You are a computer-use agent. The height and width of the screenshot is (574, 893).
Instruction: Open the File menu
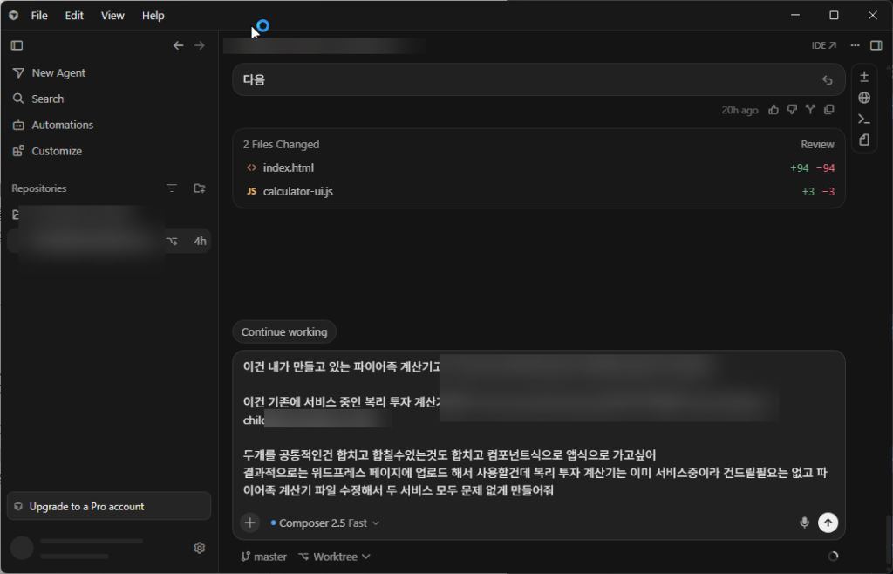(x=39, y=16)
